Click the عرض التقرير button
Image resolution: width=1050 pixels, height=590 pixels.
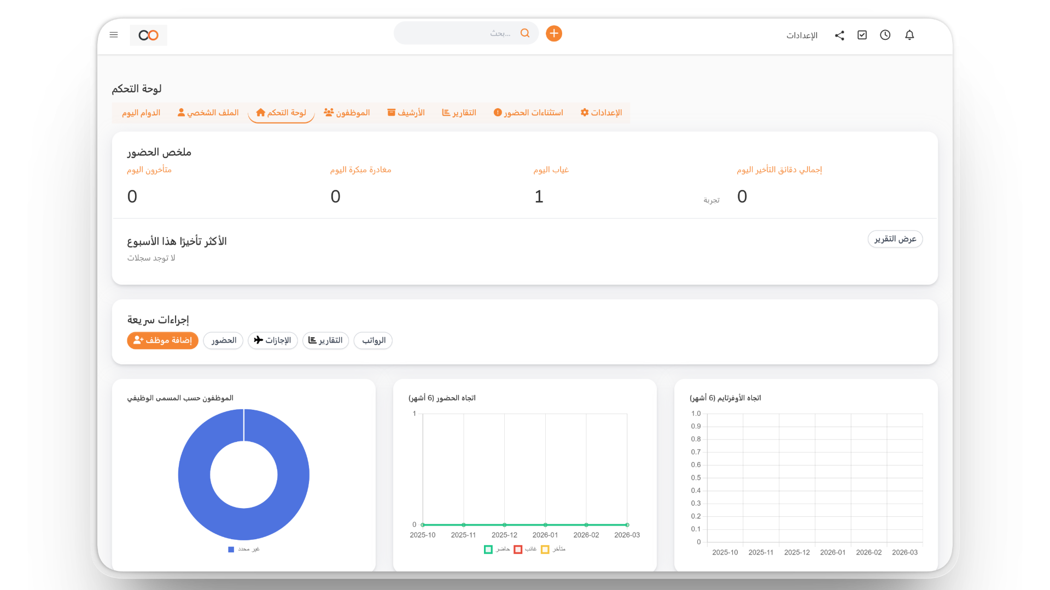coord(895,239)
